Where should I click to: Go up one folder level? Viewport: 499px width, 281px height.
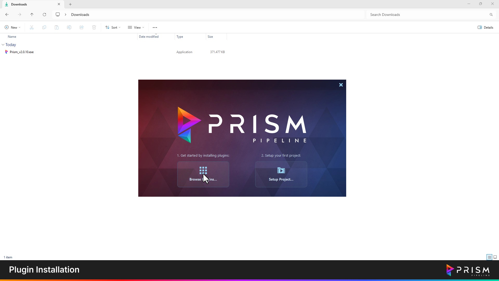(32, 15)
